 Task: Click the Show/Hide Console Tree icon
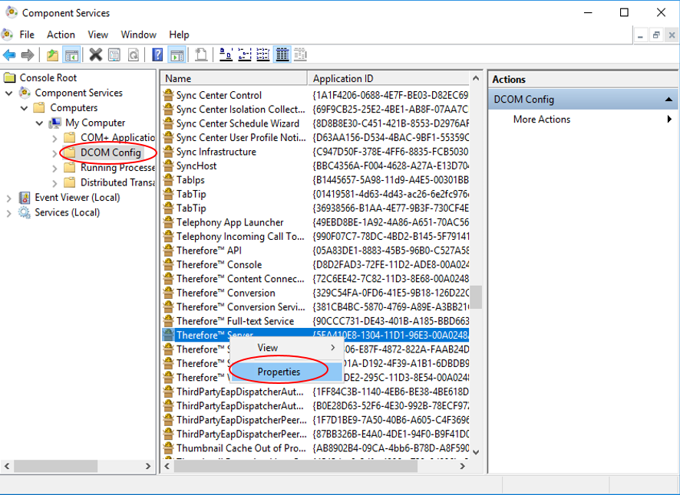pos(71,54)
